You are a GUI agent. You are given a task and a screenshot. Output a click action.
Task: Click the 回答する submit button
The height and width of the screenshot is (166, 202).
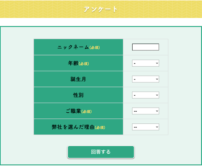tap(101, 152)
